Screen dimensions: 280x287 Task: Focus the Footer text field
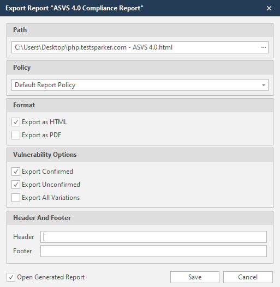pyautogui.click(x=153, y=251)
